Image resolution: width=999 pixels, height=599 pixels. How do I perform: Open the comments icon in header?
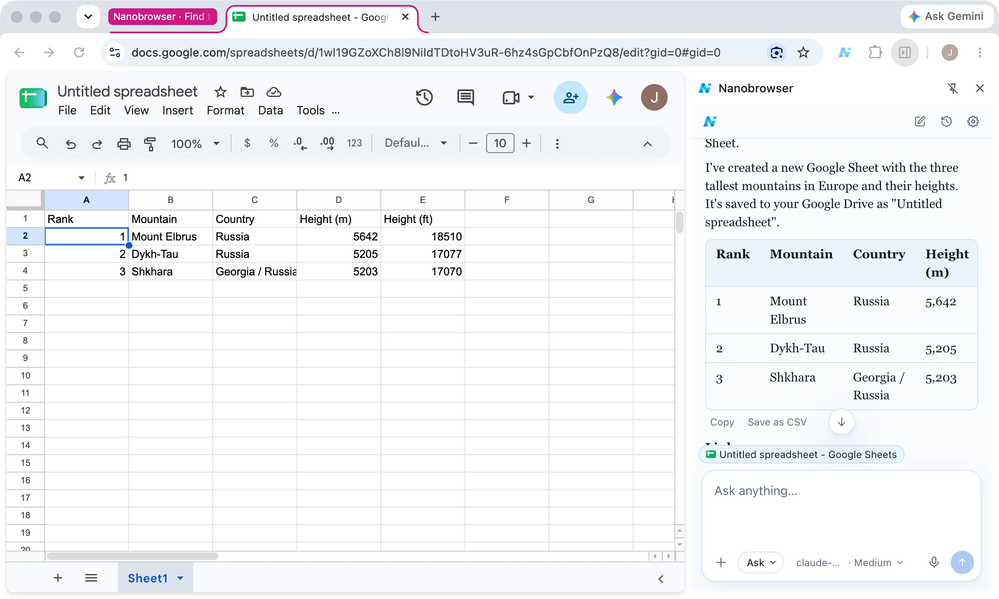pos(465,98)
